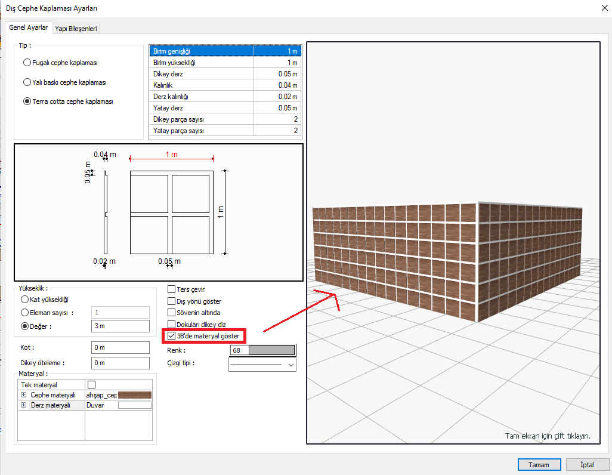Click the Renk color swatch

point(271,350)
